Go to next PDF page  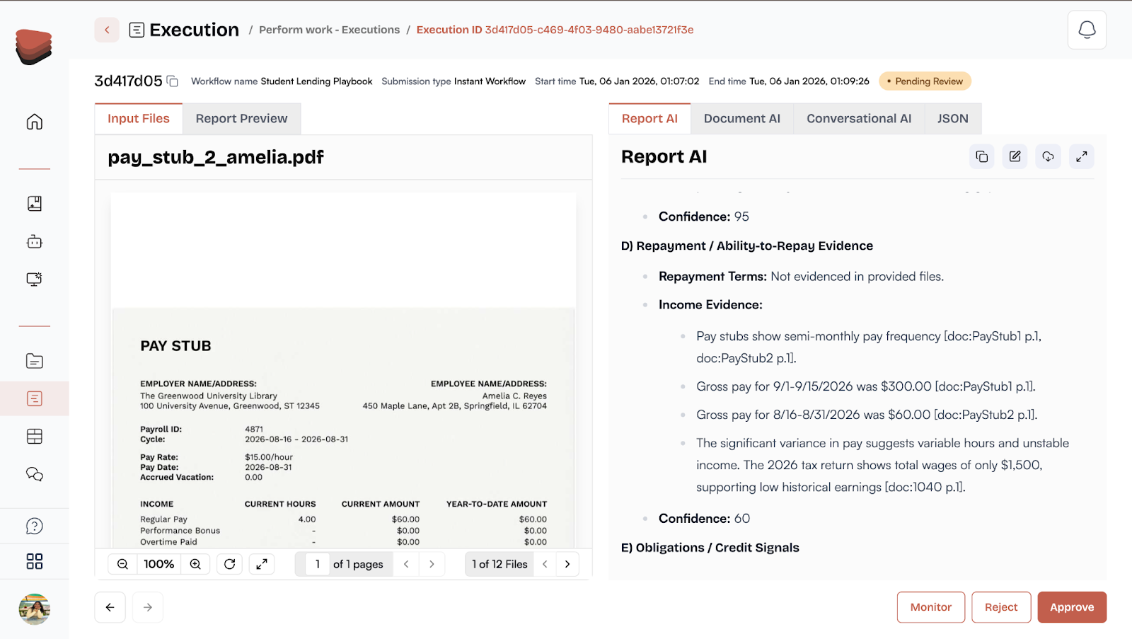point(432,564)
